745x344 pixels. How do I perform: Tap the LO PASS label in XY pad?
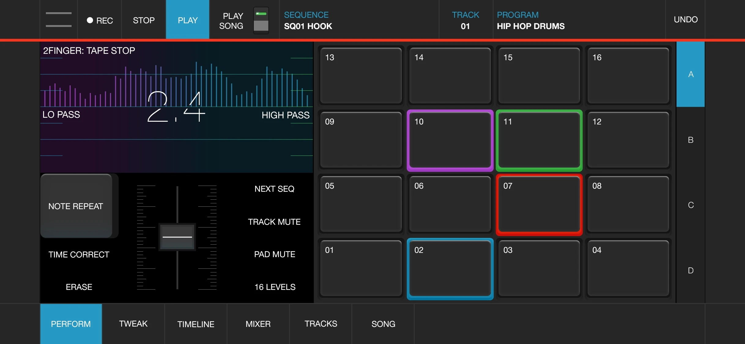coord(61,115)
